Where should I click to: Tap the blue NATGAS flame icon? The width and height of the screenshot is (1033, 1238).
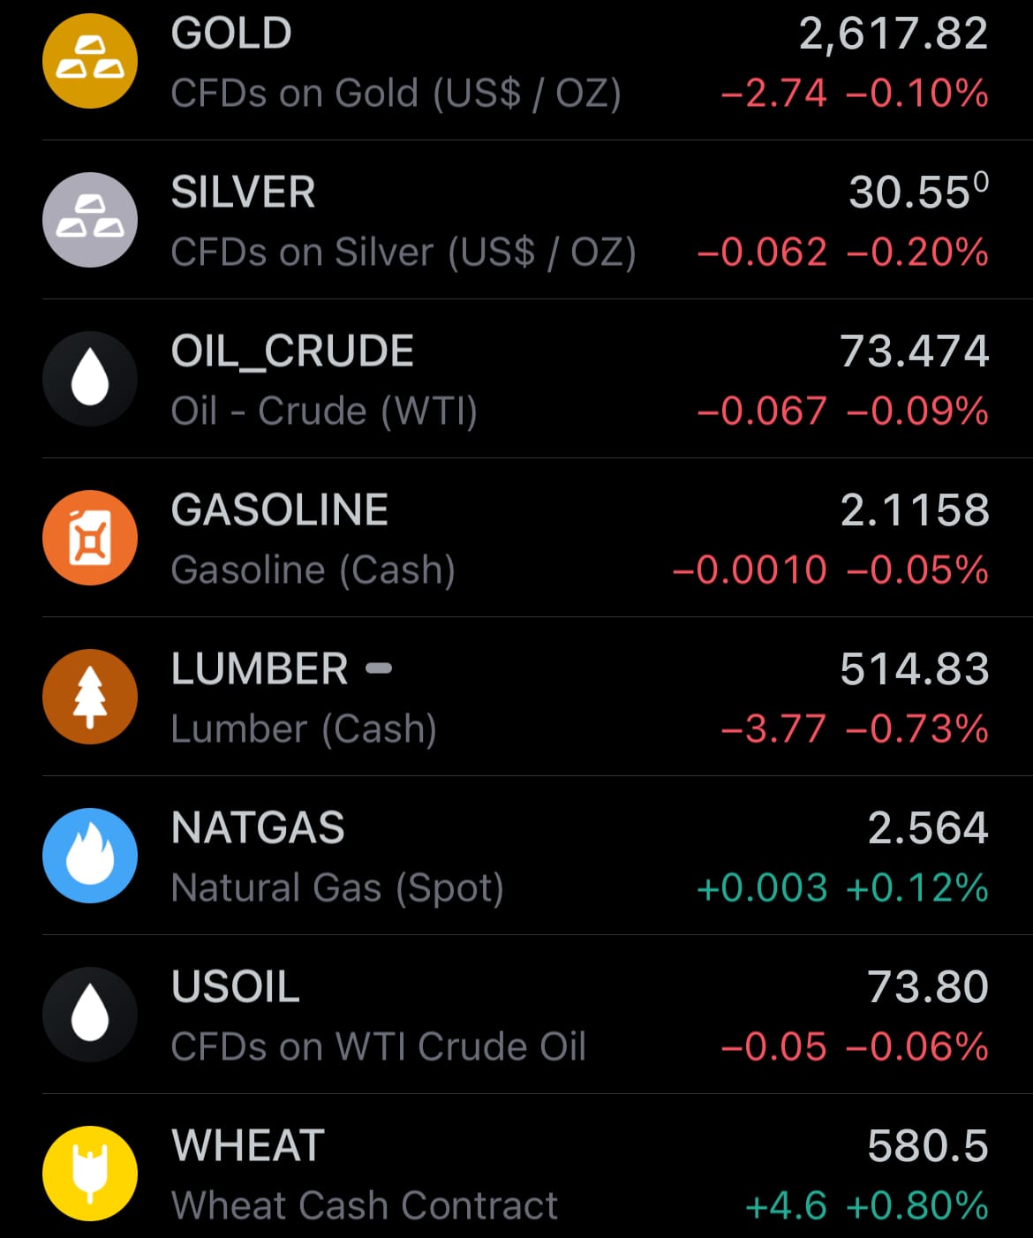pos(90,856)
